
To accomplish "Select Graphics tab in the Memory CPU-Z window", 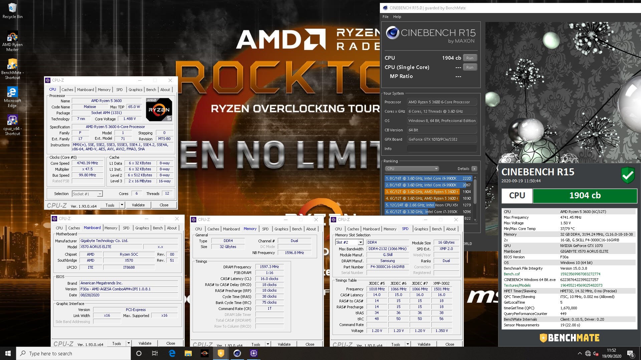I will (x=281, y=229).
